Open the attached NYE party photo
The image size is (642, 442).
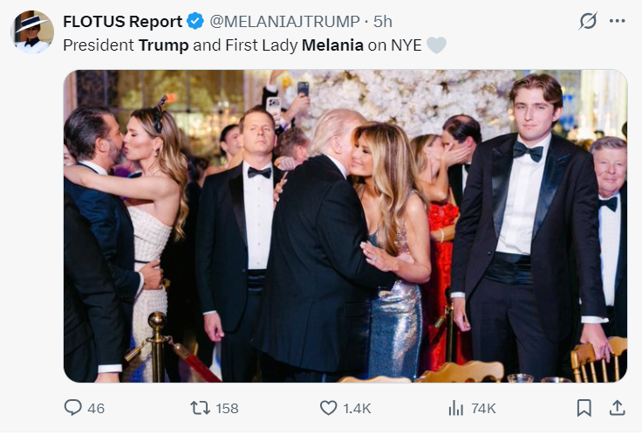(345, 226)
